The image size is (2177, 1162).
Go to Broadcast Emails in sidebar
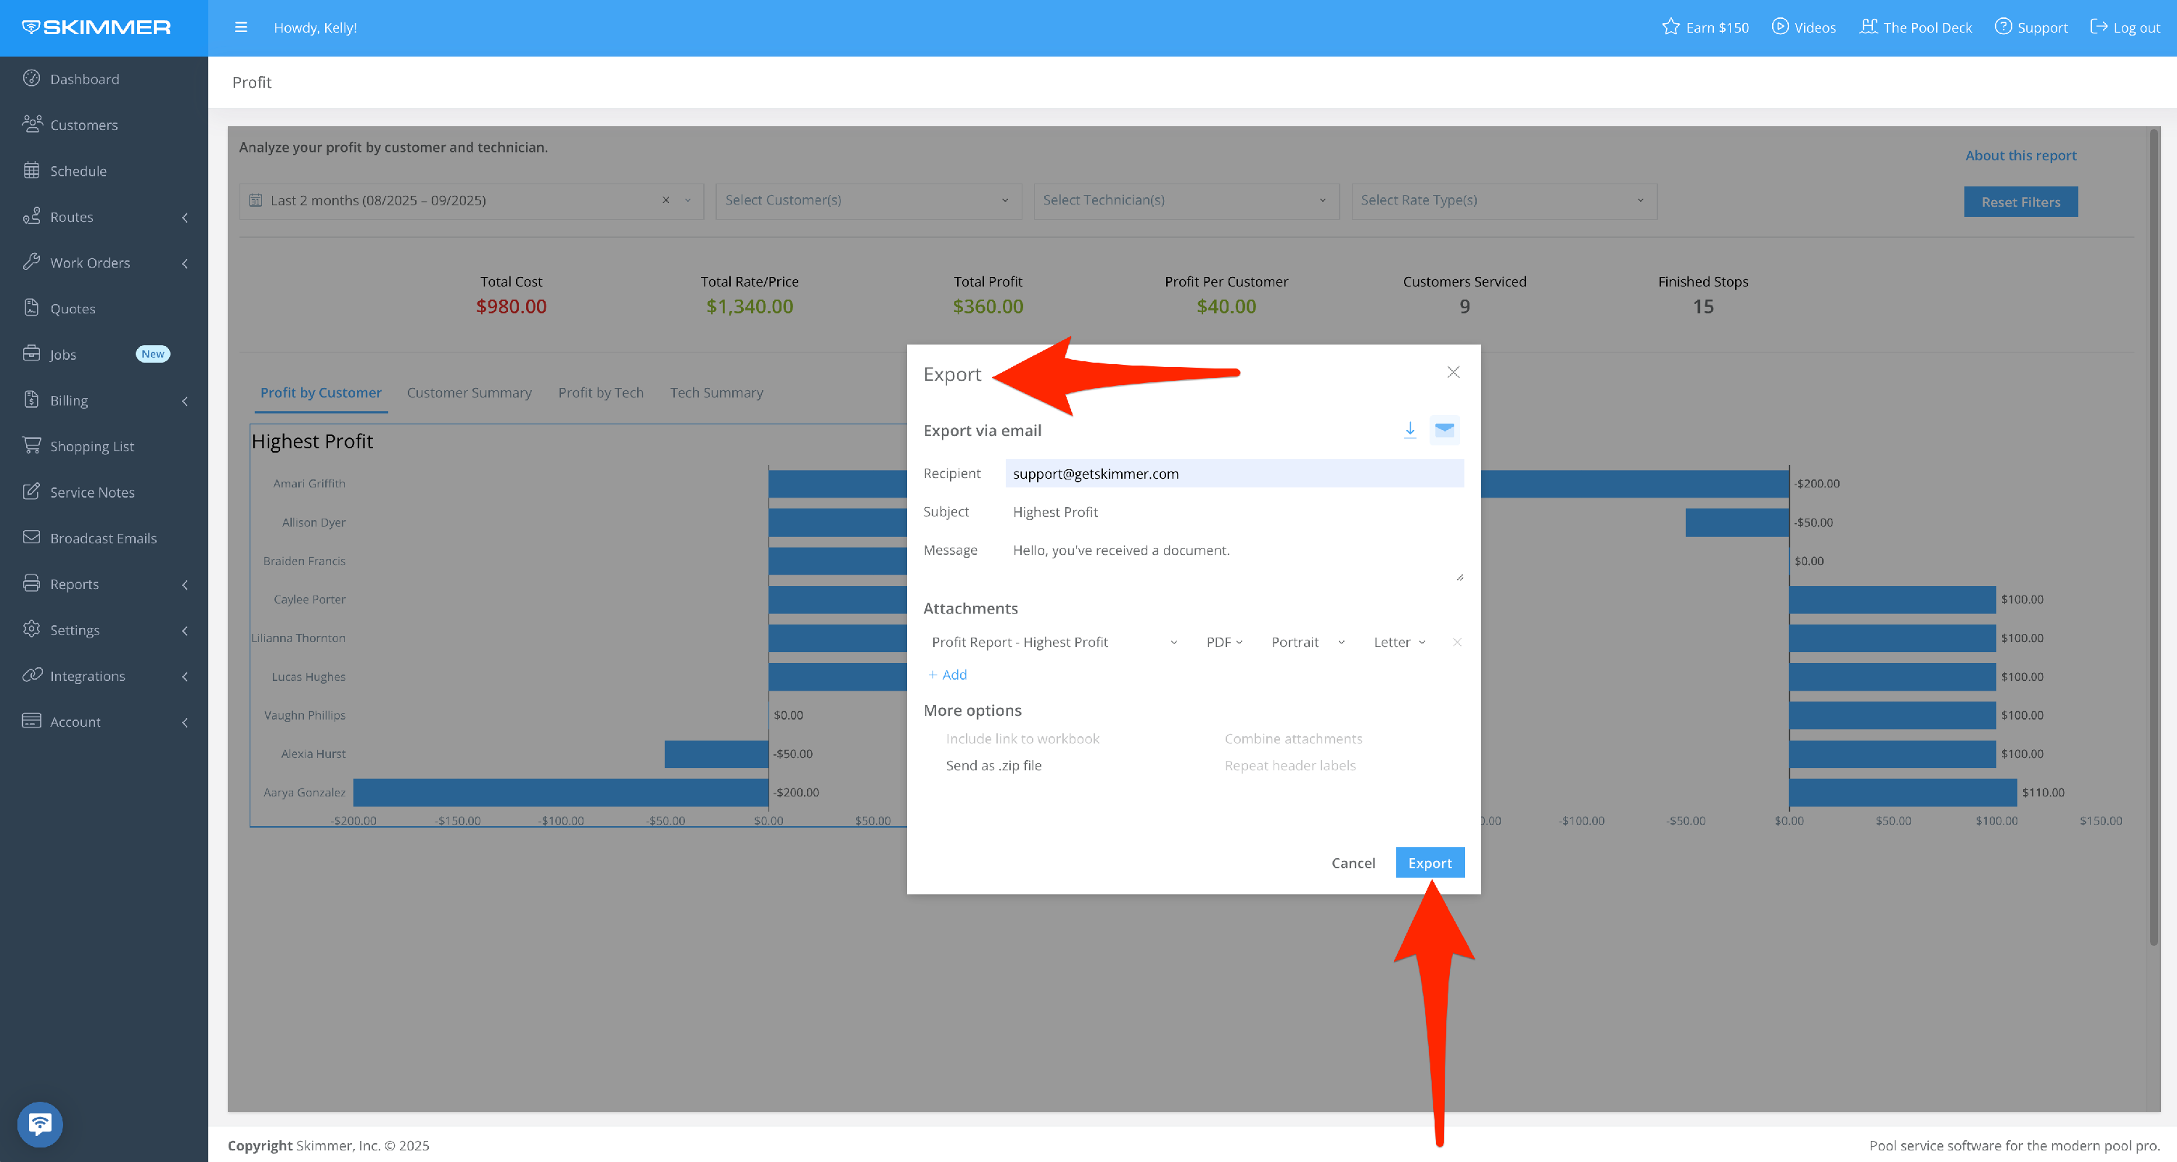coord(102,538)
